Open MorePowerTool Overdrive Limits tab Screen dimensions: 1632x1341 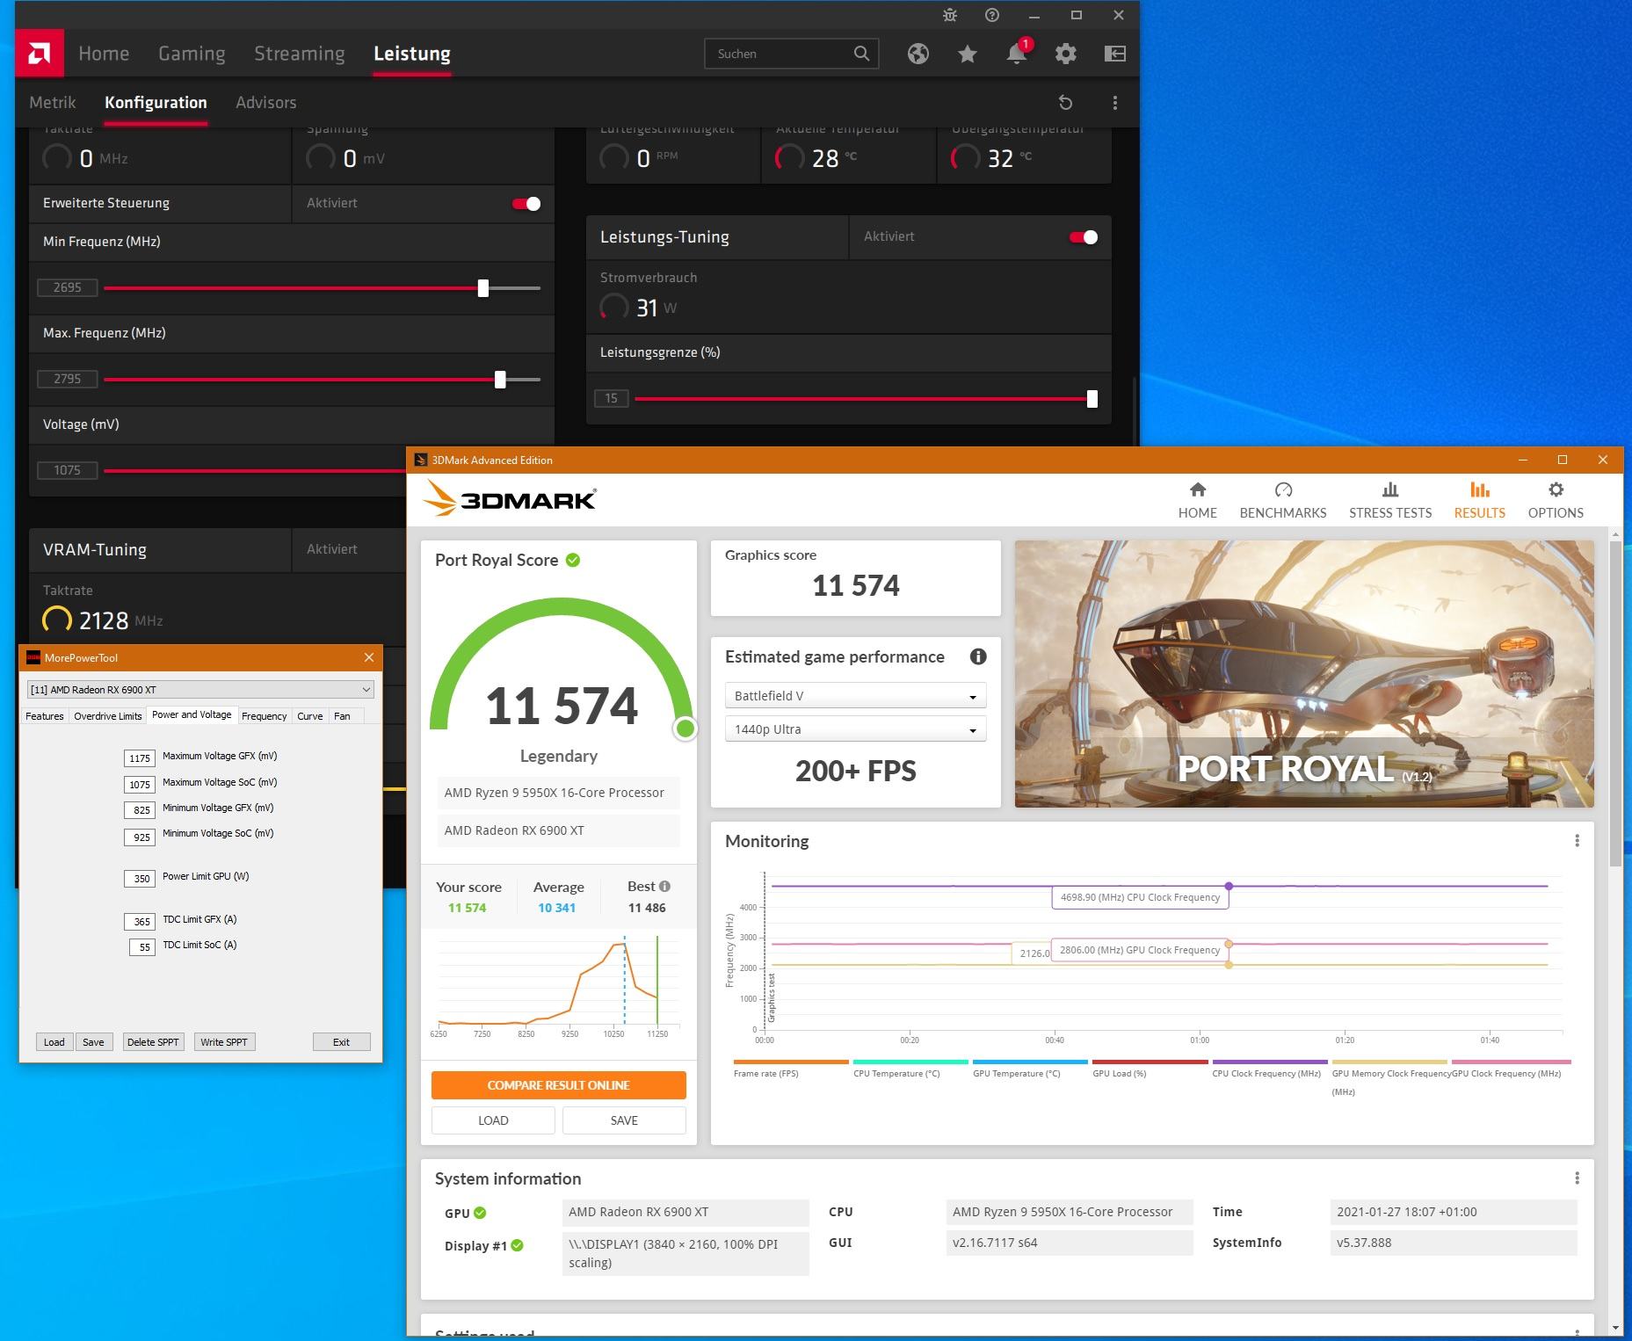pos(108,716)
